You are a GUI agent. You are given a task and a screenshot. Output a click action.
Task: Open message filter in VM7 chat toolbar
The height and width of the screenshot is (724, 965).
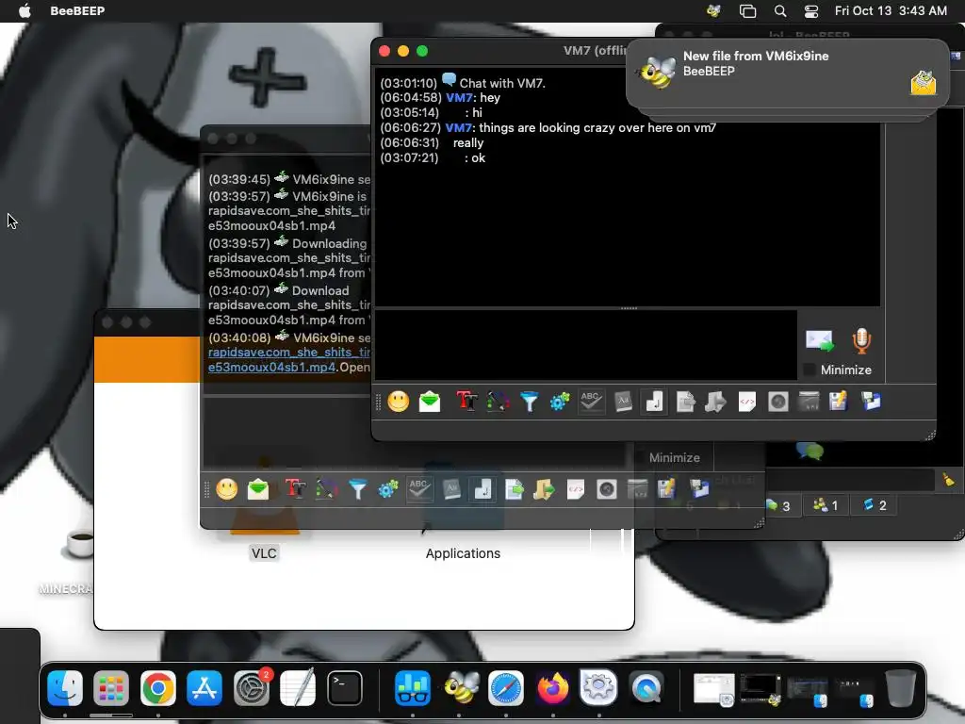(x=529, y=402)
